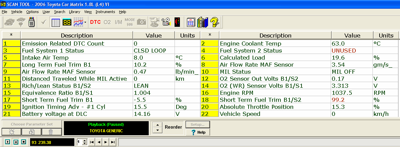400x147 pixels.
Task: Click the right Value column header
Action: tap(352, 35)
